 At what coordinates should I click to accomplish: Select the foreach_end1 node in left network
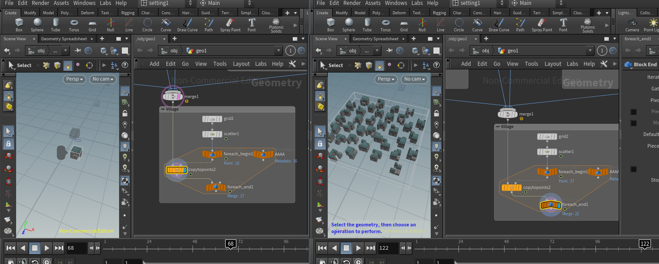[x=216, y=187]
